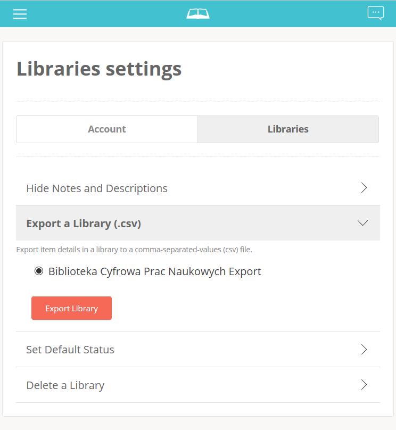Image resolution: width=396 pixels, height=430 pixels.
Task: Open the hamburger navigation menu
Action: (x=20, y=14)
